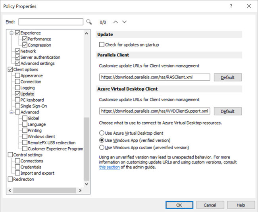Click the question mark help icon in title bar
258x212 pixels.
click(231, 6)
